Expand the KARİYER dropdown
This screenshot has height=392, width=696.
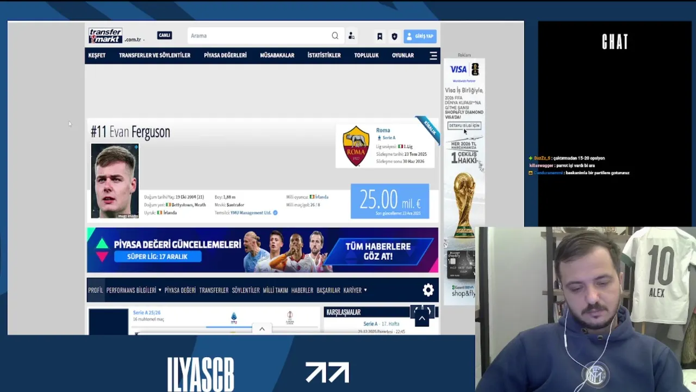pos(355,290)
